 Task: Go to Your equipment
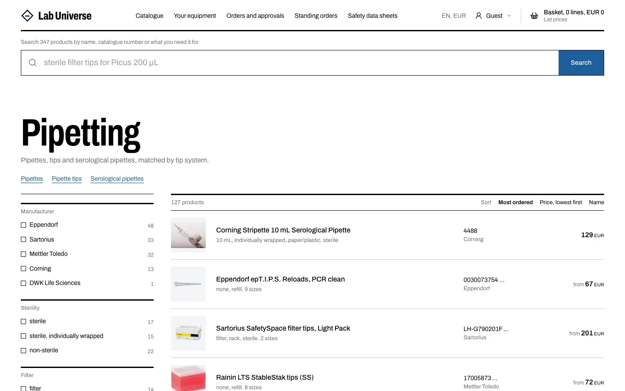tap(195, 16)
